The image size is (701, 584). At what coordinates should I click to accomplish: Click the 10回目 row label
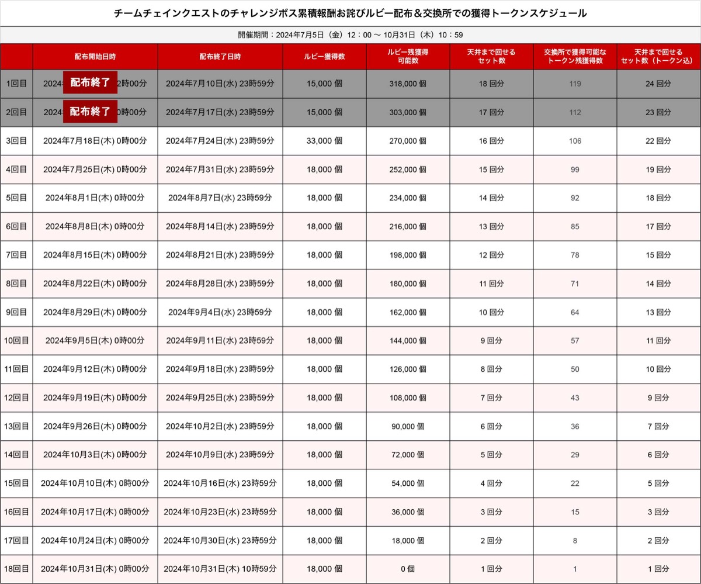pyautogui.click(x=16, y=340)
